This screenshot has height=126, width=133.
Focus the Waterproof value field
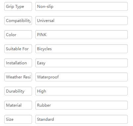[x=82, y=77]
